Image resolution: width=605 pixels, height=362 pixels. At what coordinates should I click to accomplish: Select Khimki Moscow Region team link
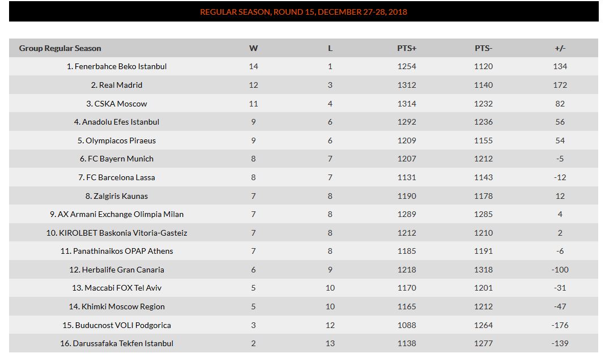coord(121,306)
